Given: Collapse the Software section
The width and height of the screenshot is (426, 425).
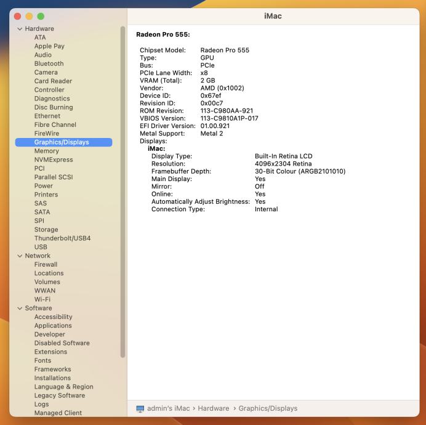Looking at the screenshot, I should [x=20, y=308].
